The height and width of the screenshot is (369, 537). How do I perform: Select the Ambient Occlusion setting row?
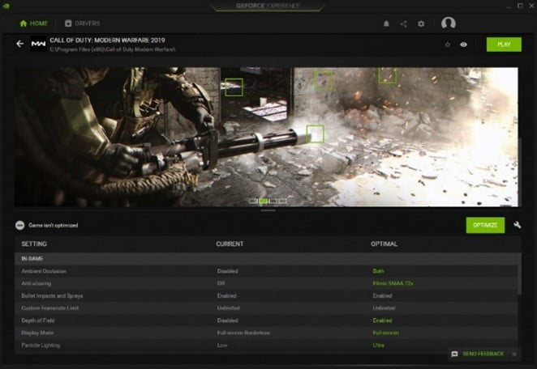point(266,271)
